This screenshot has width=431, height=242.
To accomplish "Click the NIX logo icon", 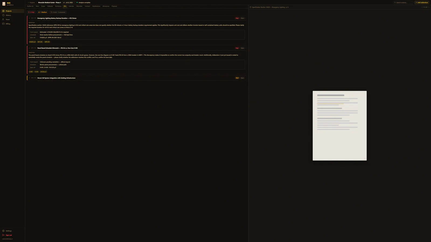I will tap(4, 4).
